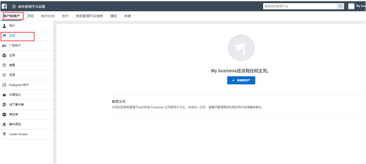Click the My business profile thumbnail
Screen dimensions: 366x164
[x=351, y=6]
